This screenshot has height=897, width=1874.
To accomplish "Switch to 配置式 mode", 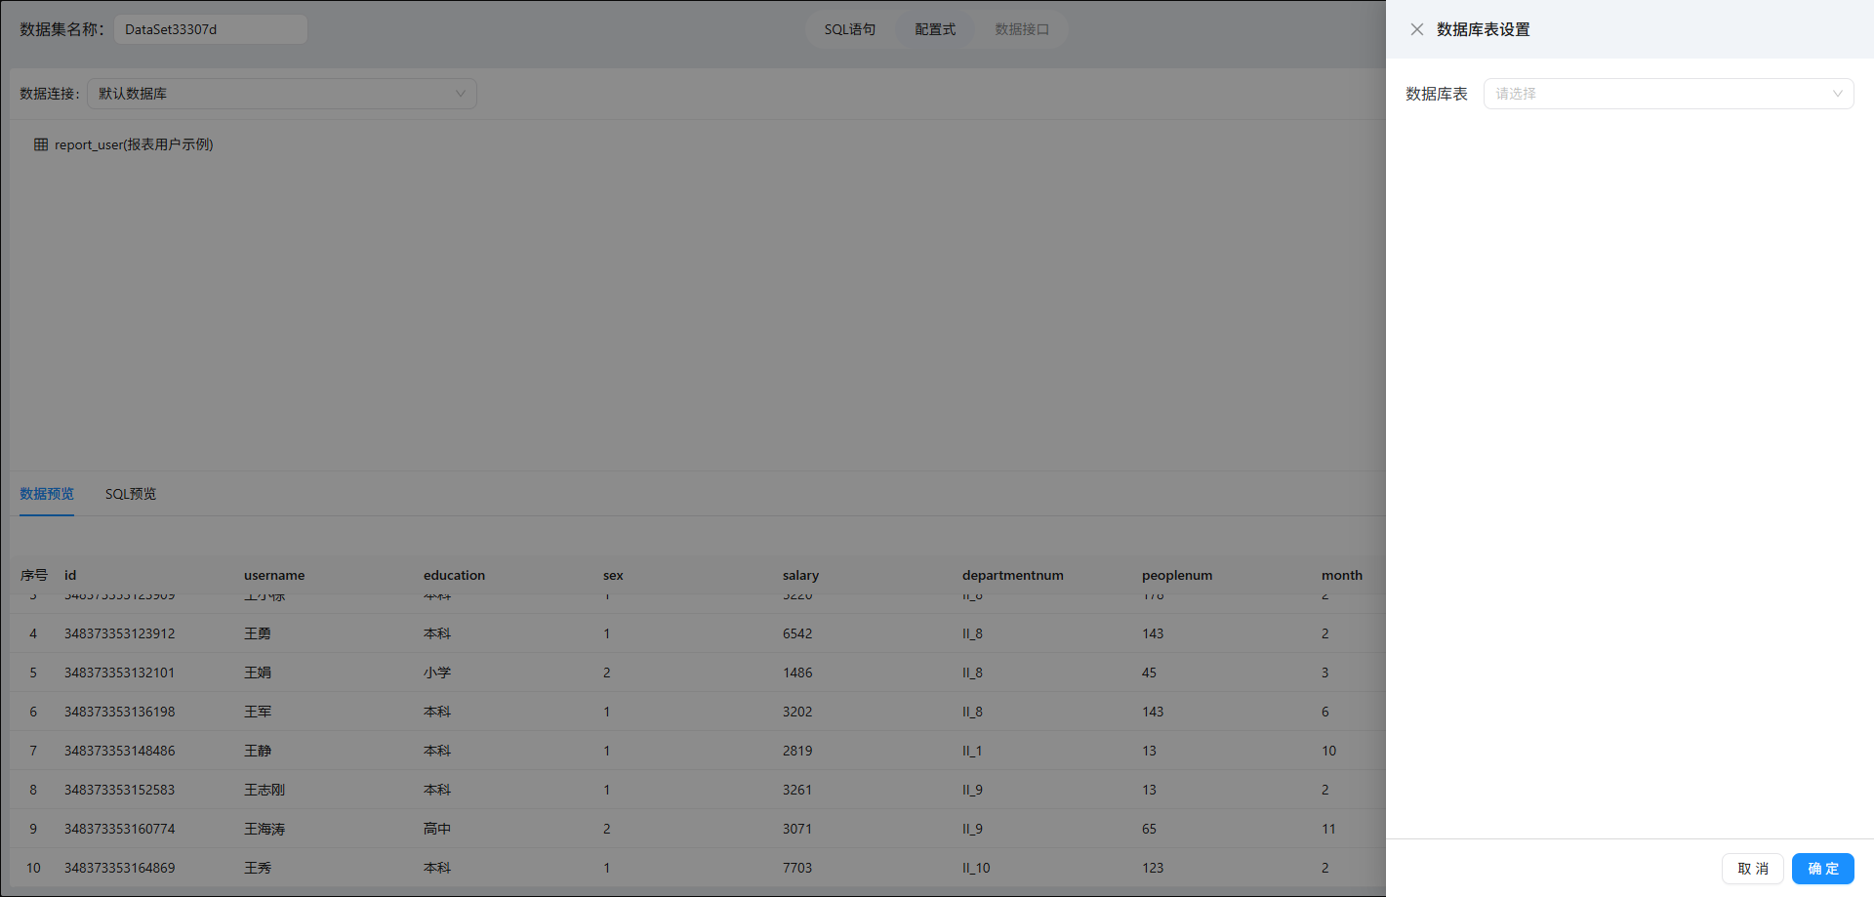I will pos(935,29).
